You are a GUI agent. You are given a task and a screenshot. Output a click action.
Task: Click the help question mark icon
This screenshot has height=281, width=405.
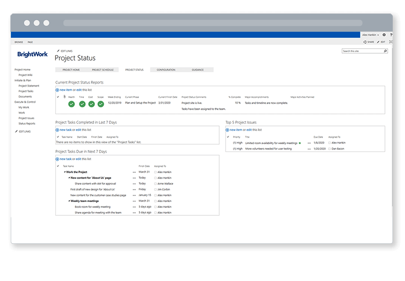tap(391, 35)
